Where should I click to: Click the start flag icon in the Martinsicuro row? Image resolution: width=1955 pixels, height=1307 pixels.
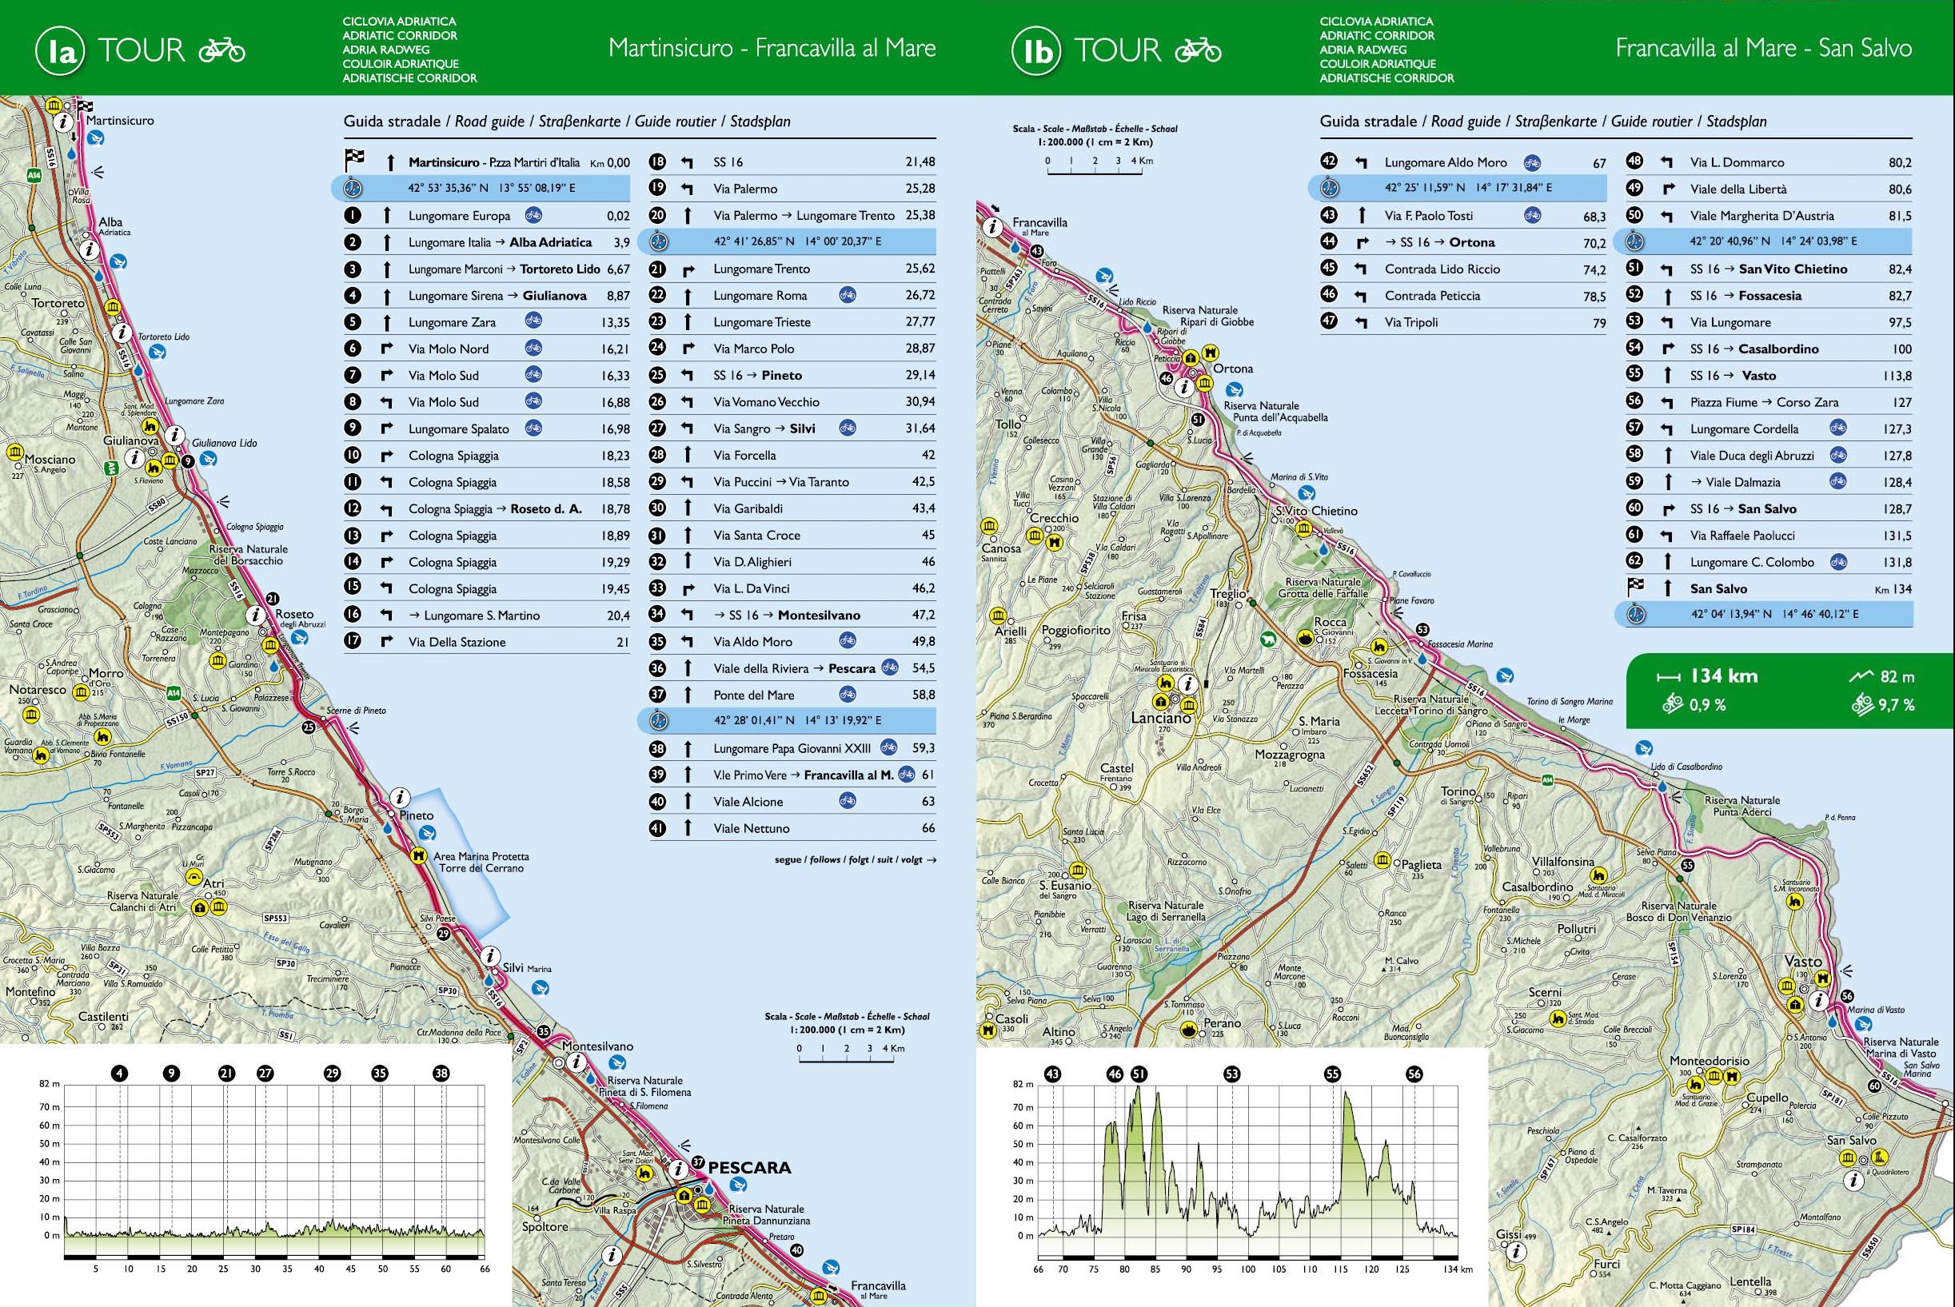pos(355,160)
